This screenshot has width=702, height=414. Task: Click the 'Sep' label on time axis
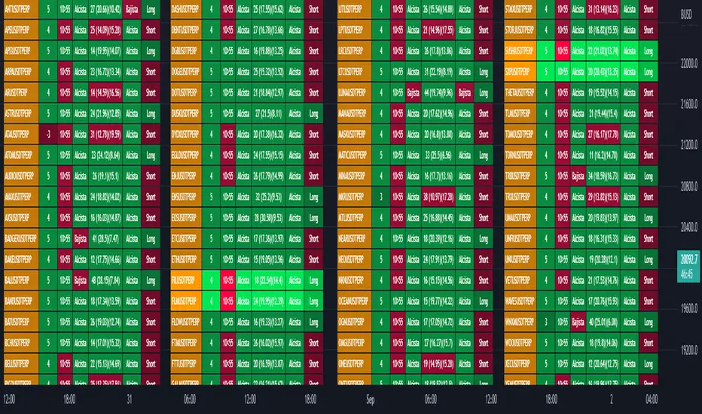(371, 399)
